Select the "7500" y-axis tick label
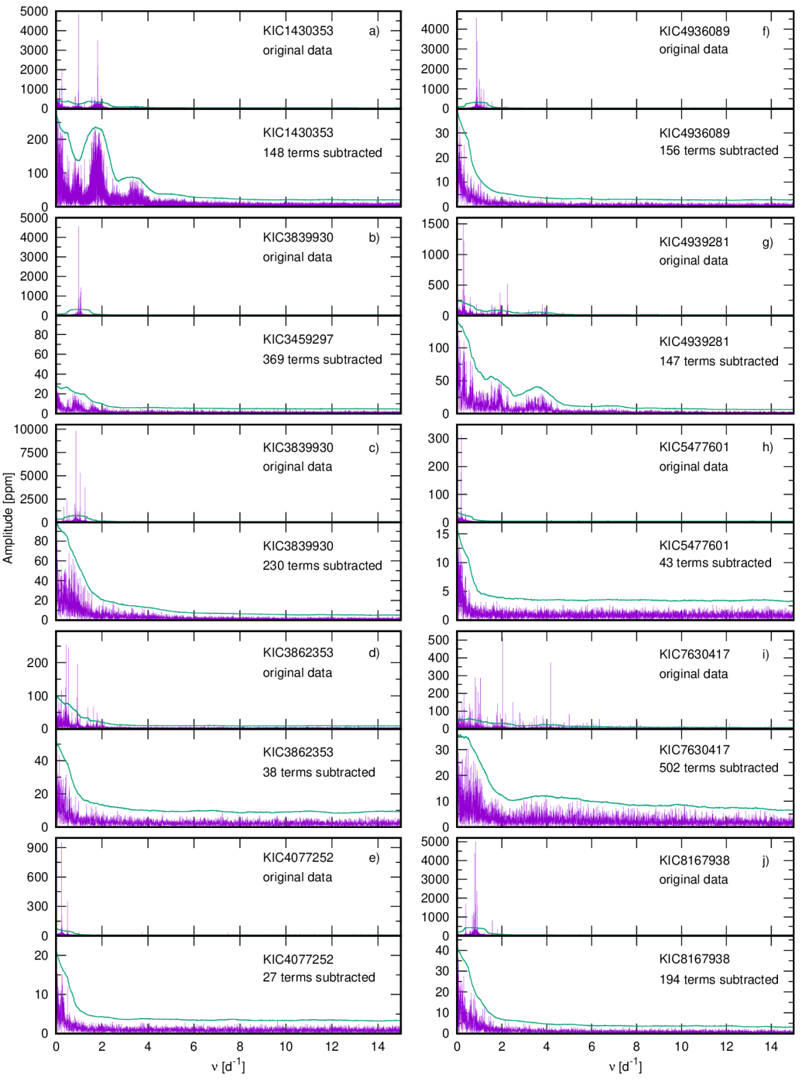 tap(34, 453)
